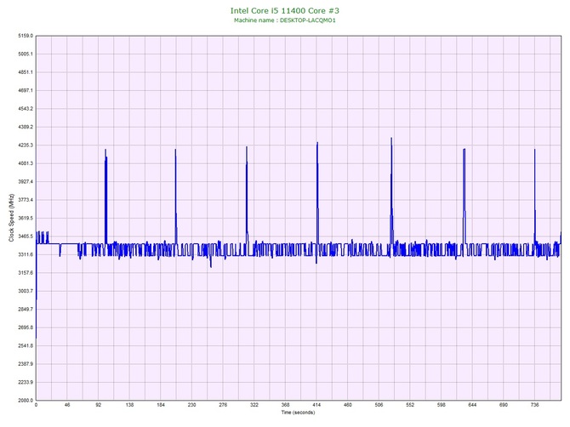Click the 736 seconds x-axis tick label
The height and width of the screenshot is (427, 570).
(x=535, y=405)
